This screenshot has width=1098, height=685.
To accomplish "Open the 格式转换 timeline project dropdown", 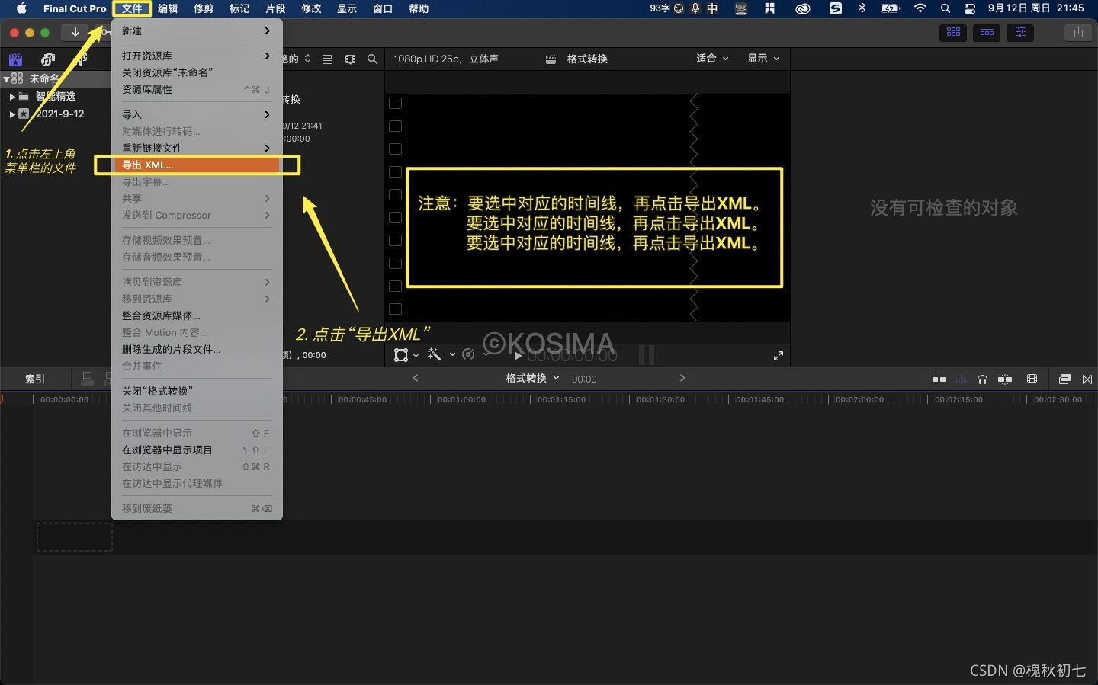I will click(x=533, y=378).
